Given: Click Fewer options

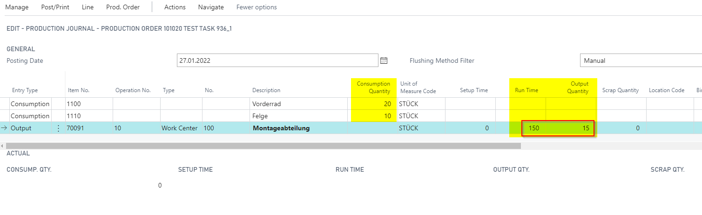Looking at the screenshot, I should pyautogui.click(x=256, y=7).
